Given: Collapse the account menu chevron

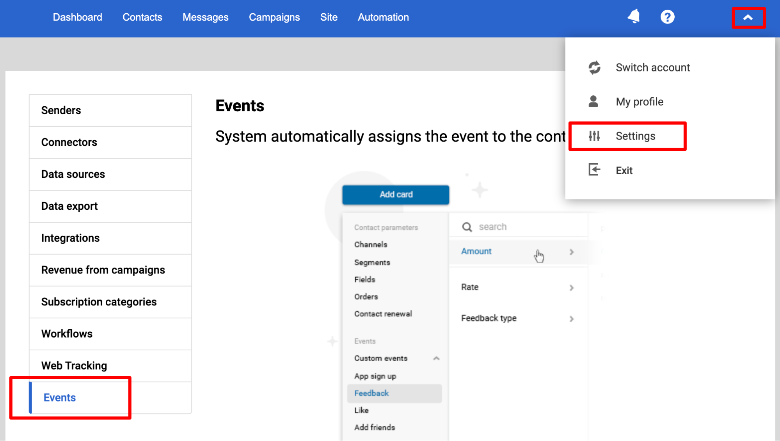Looking at the screenshot, I should click(x=748, y=18).
